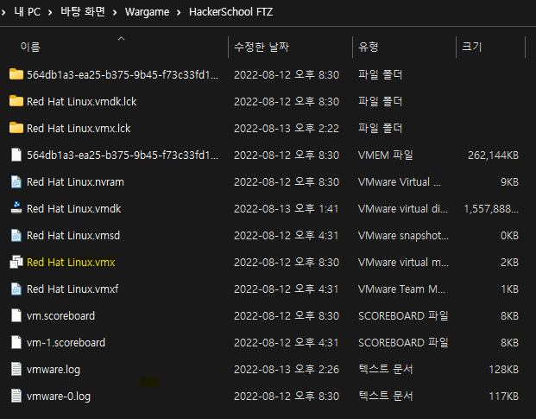Click date 2022-08-13 오후 1:41

[286, 209]
